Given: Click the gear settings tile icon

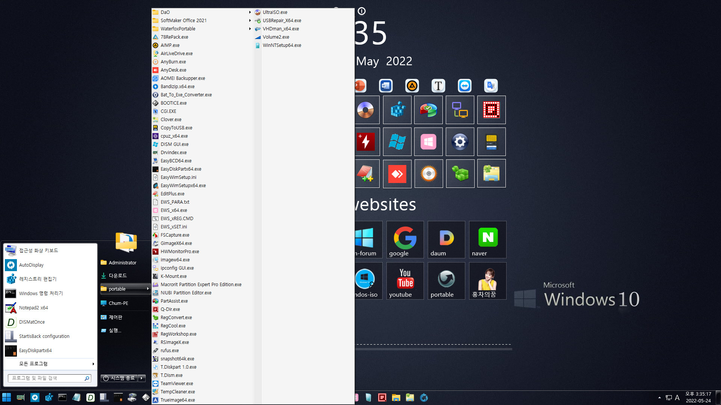Looking at the screenshot, I should click(460, 142).
